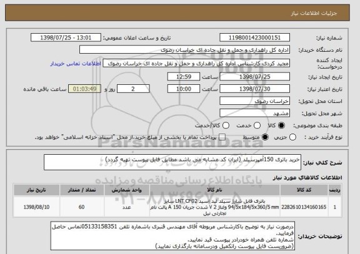Tick the اسناد خزانه اسلامی payment checkbox

222,137
